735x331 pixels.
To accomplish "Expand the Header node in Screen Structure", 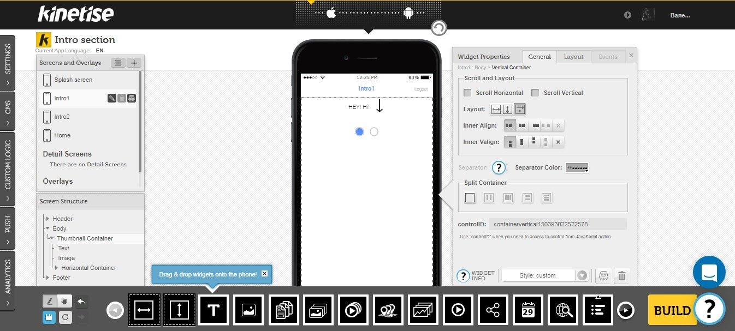I will [x=48, y=219].
